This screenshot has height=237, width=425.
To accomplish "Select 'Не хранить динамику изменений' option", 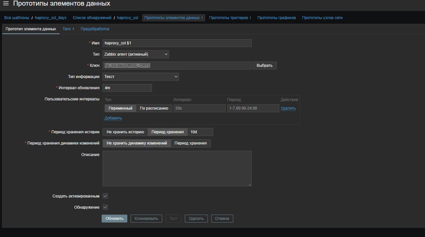I will point(137,143).
